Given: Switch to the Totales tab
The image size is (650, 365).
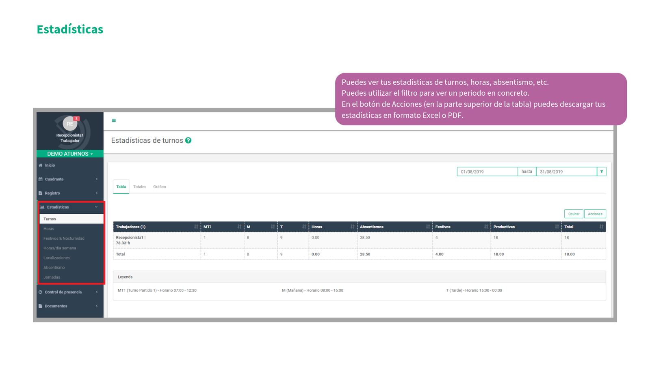Looking at the screenshot, I should pos(140,187).
